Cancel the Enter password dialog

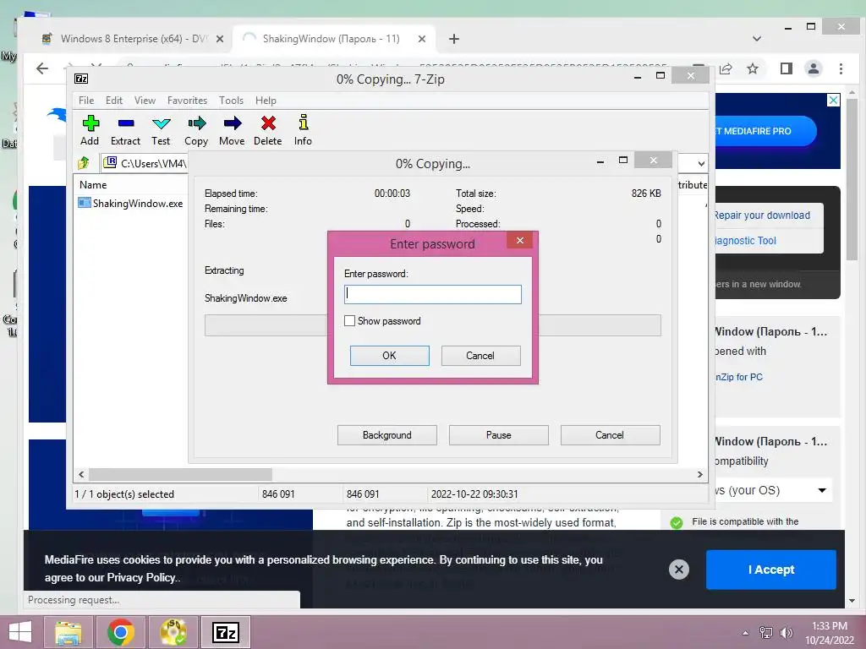(480, 356)
